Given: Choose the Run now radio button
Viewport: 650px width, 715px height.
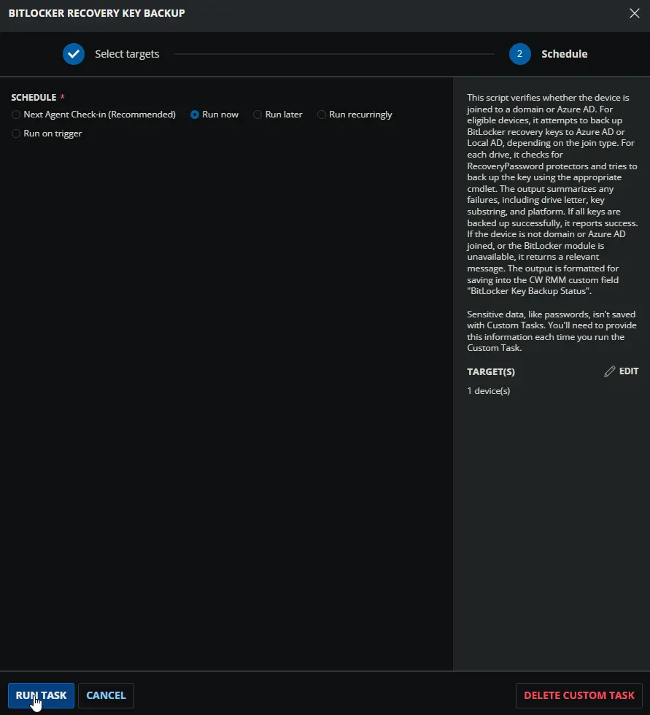Looking at the screenshot, I should (195, 115).
